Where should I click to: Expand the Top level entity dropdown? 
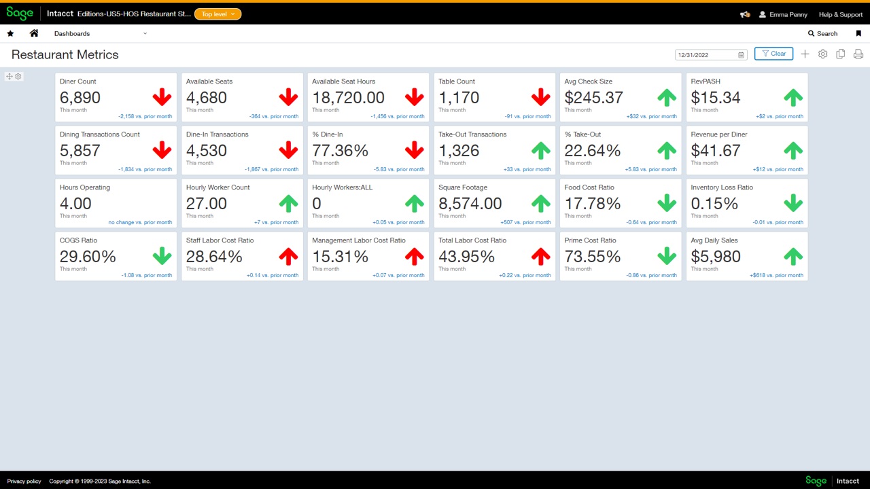click(x=217, y=14)
